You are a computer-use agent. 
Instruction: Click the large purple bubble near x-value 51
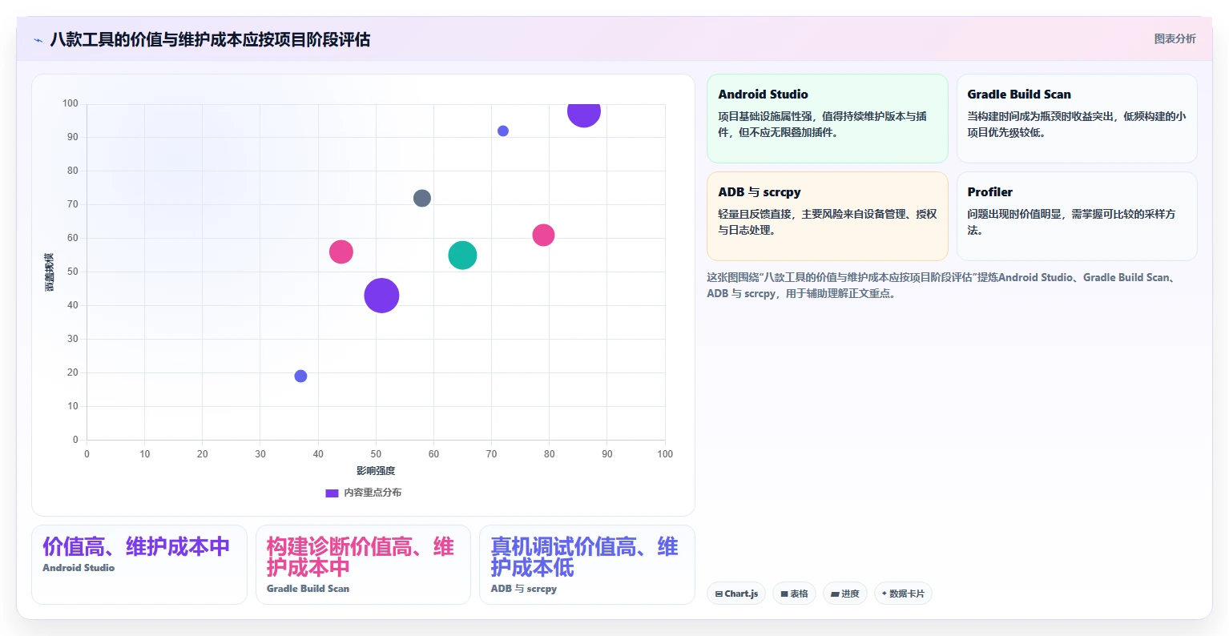(381, 296)
